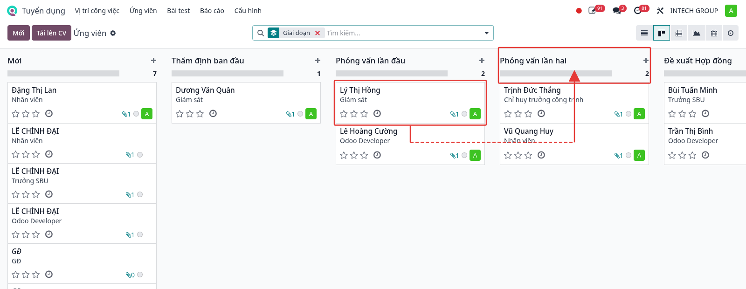This screenshot has height=289, width=746.
Task: Open the Bài test menu
Action: tap(179, 11)
